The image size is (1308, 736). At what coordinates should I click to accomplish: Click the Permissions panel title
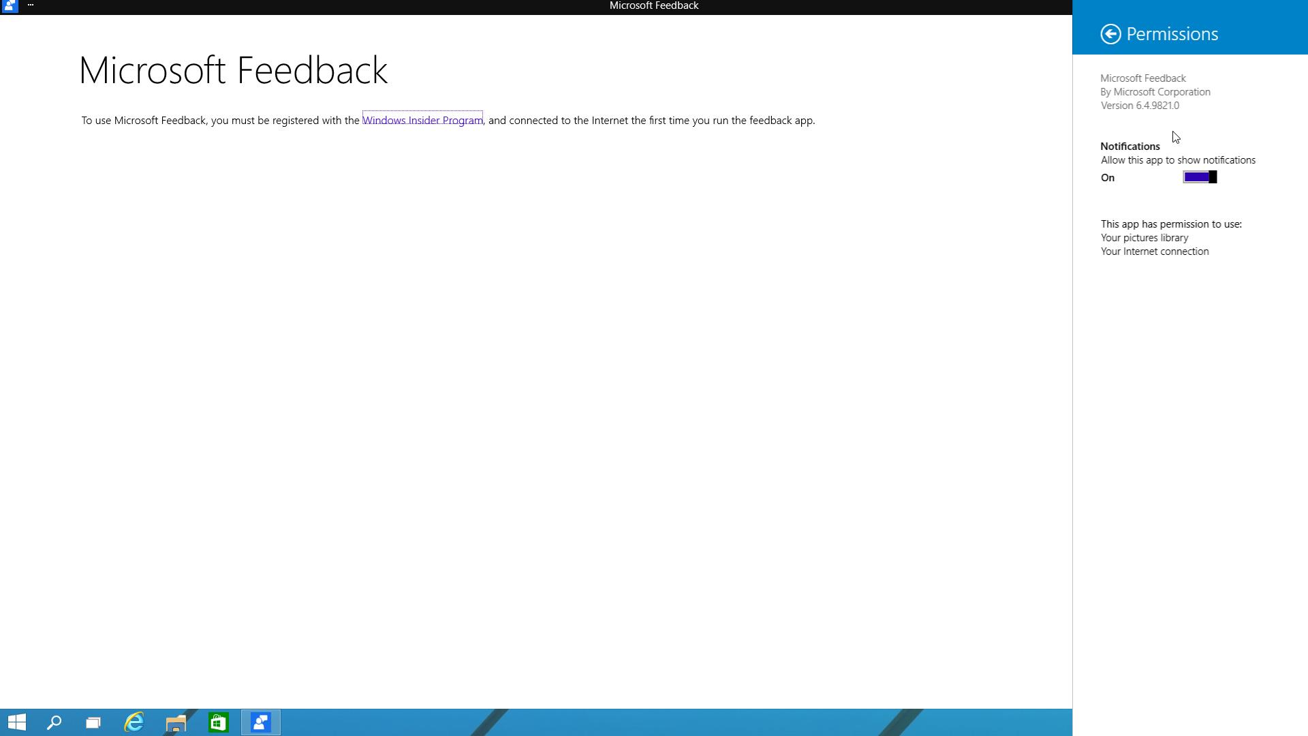1172,34
